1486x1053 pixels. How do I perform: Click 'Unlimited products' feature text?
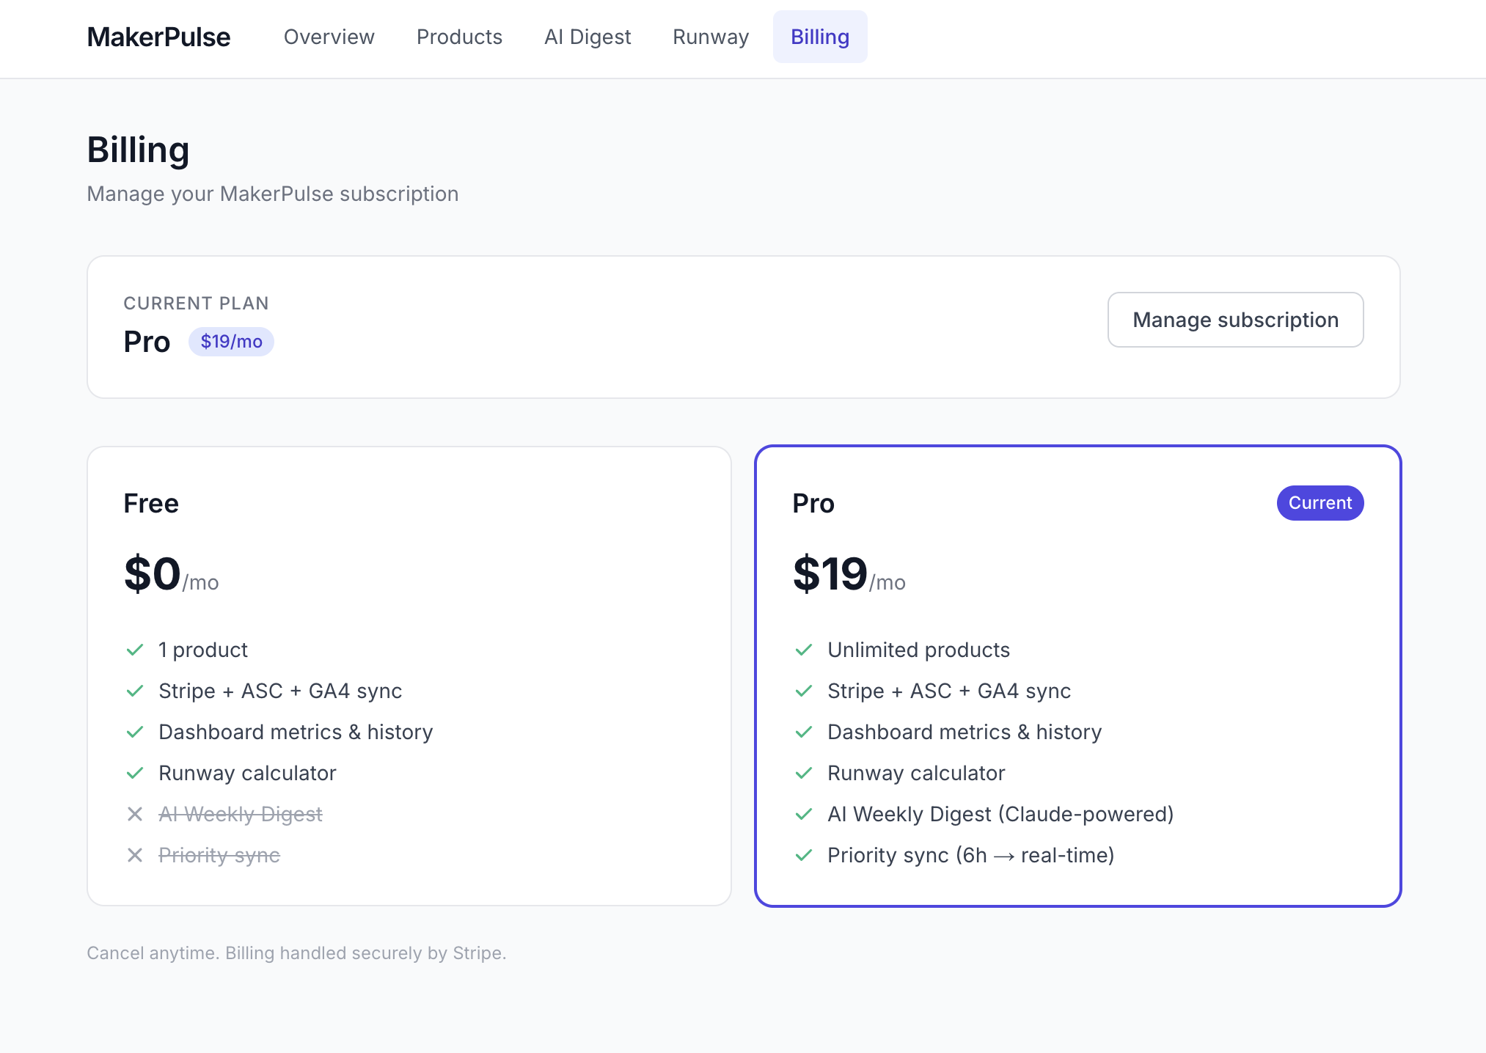(x=918, y=650)
